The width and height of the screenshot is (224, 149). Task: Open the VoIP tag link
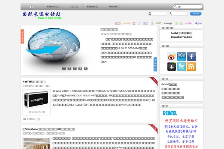pos(158,23)
